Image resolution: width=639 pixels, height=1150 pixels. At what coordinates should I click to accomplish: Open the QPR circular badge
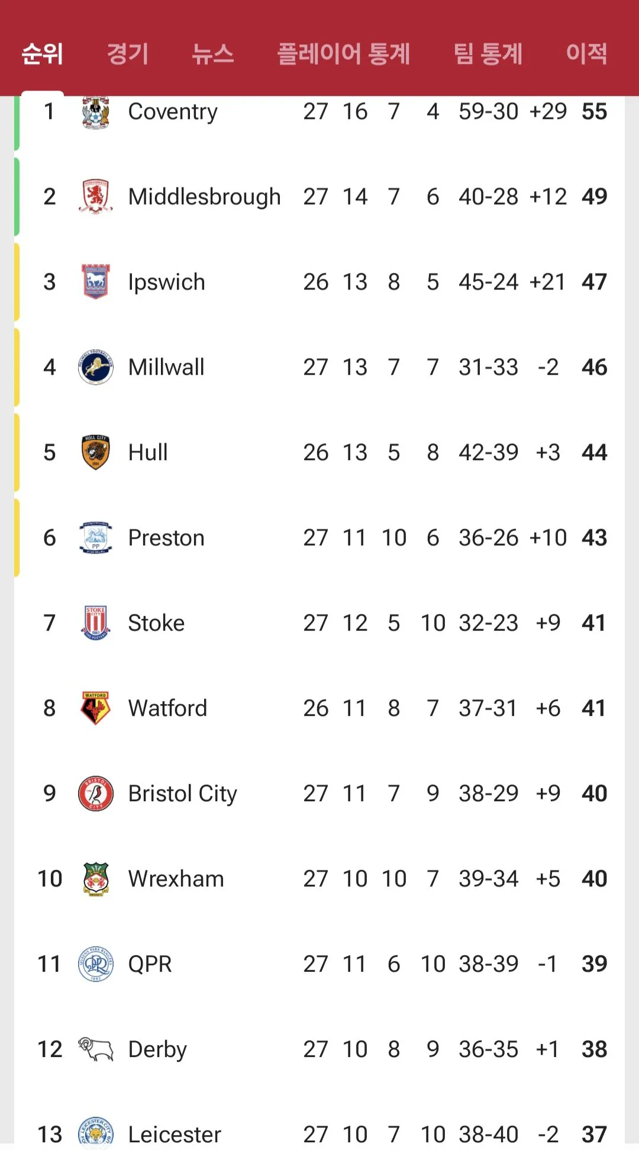(95, 964)
